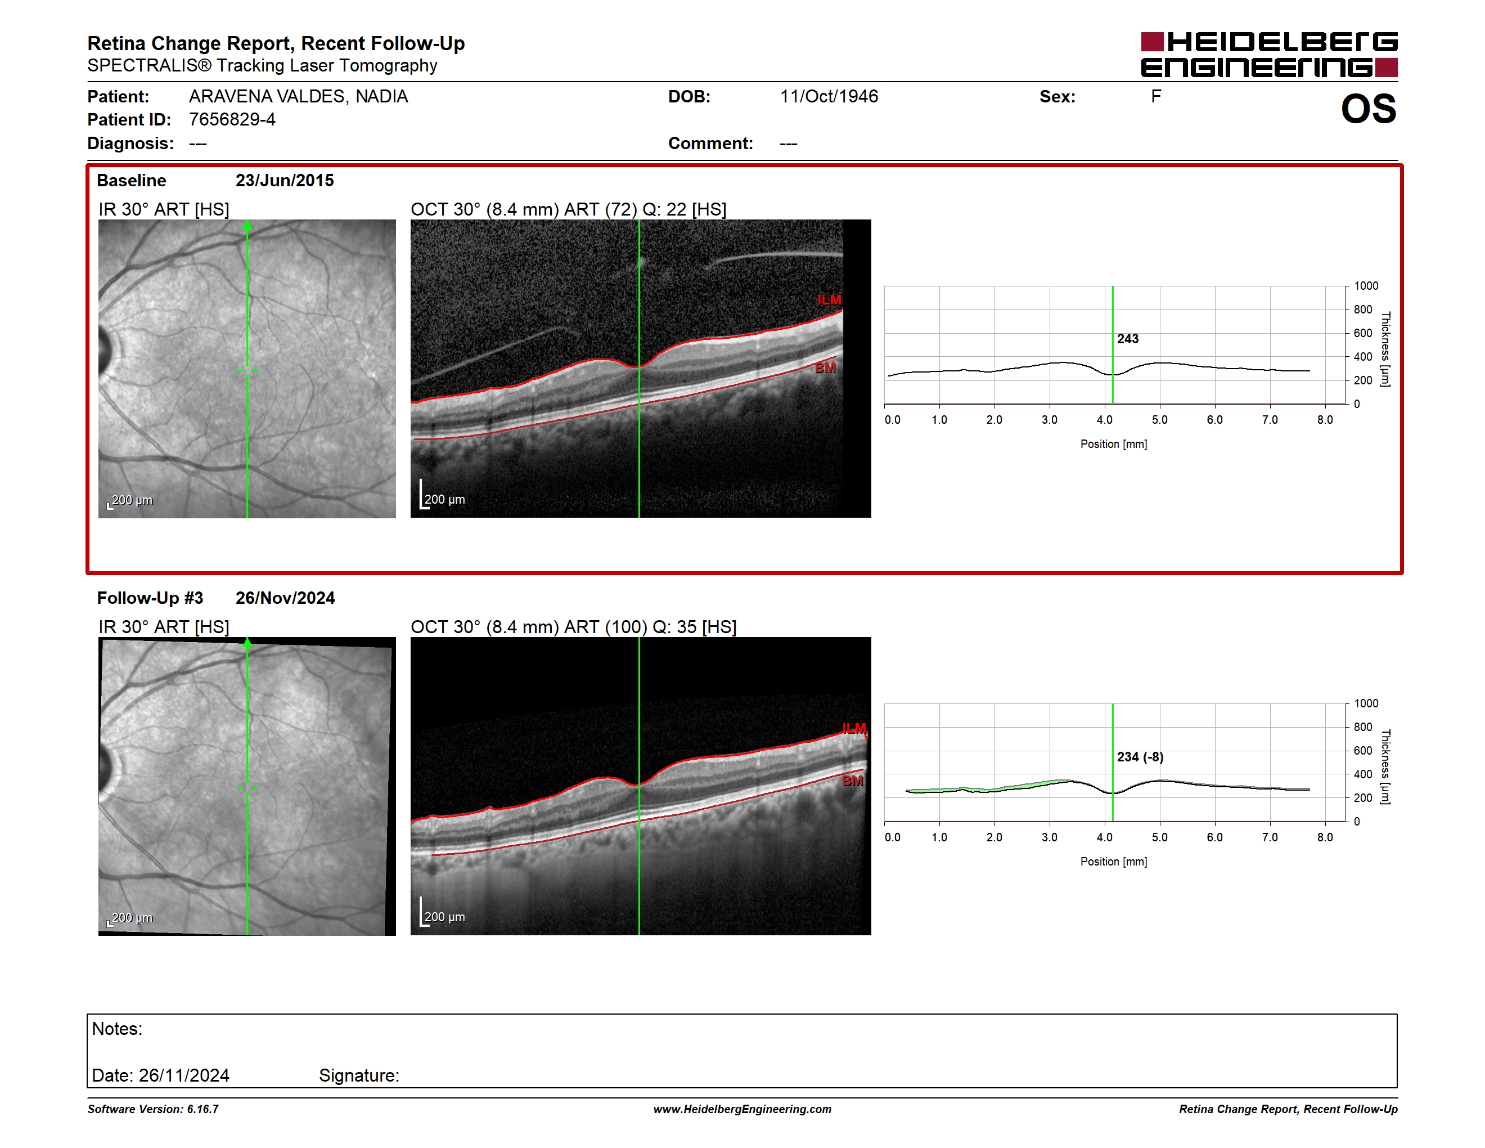Open www.HeidelbergEngineering.com link
Screen dimensions: 1485x1148
[x=742, y=1109]
